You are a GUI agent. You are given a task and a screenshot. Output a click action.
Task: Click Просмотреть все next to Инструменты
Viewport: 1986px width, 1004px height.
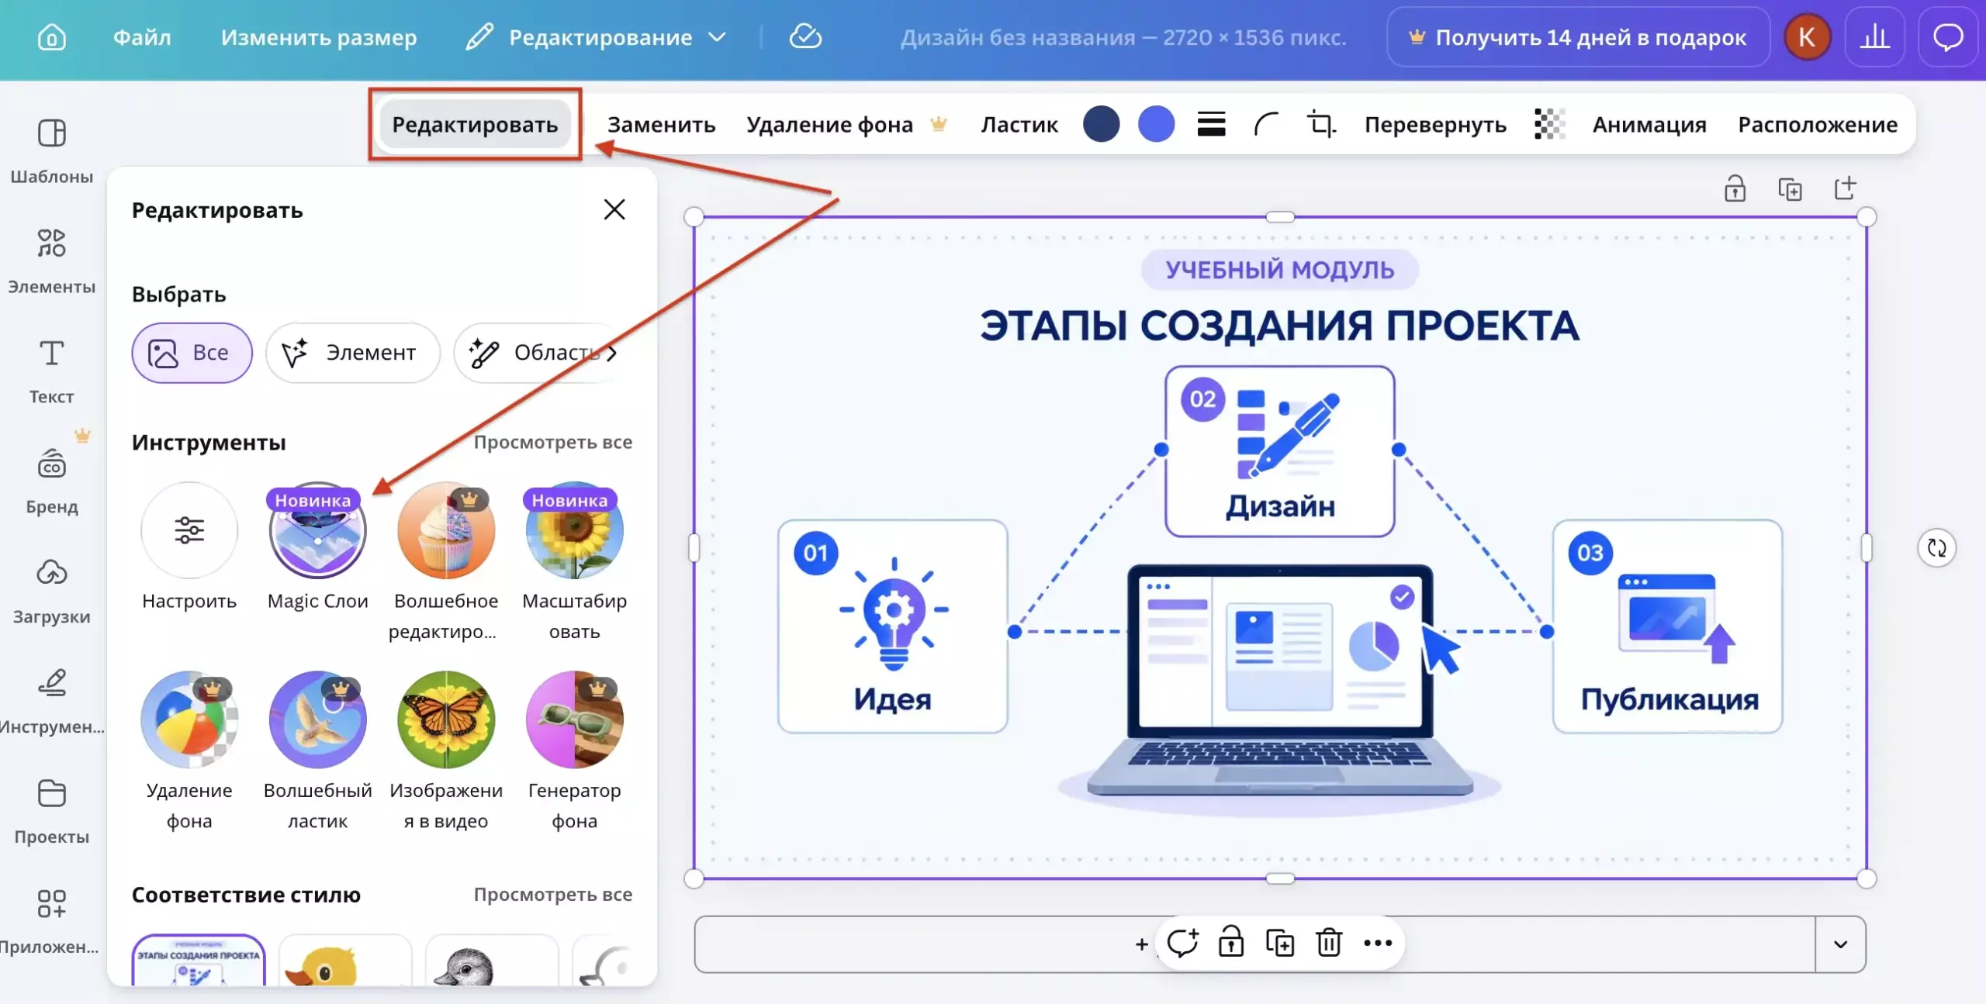[552, 442]
